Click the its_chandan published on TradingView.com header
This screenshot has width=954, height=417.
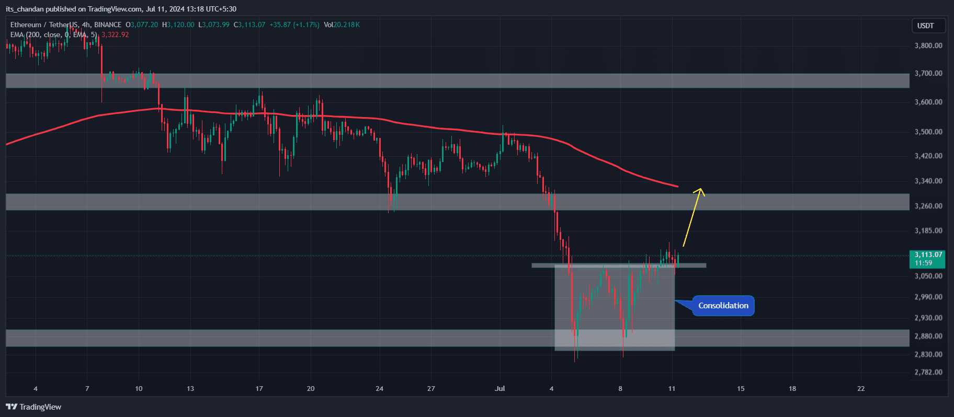coord(121,9)
